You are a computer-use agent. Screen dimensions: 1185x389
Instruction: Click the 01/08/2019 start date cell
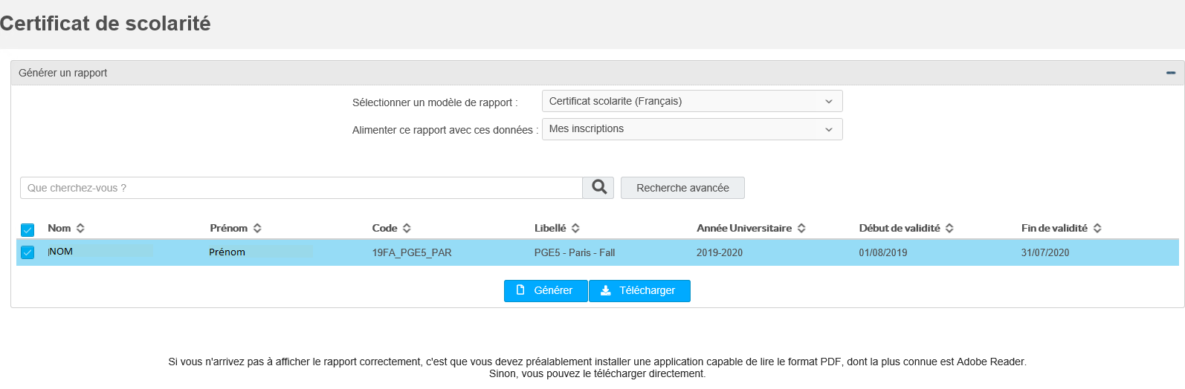883,252
